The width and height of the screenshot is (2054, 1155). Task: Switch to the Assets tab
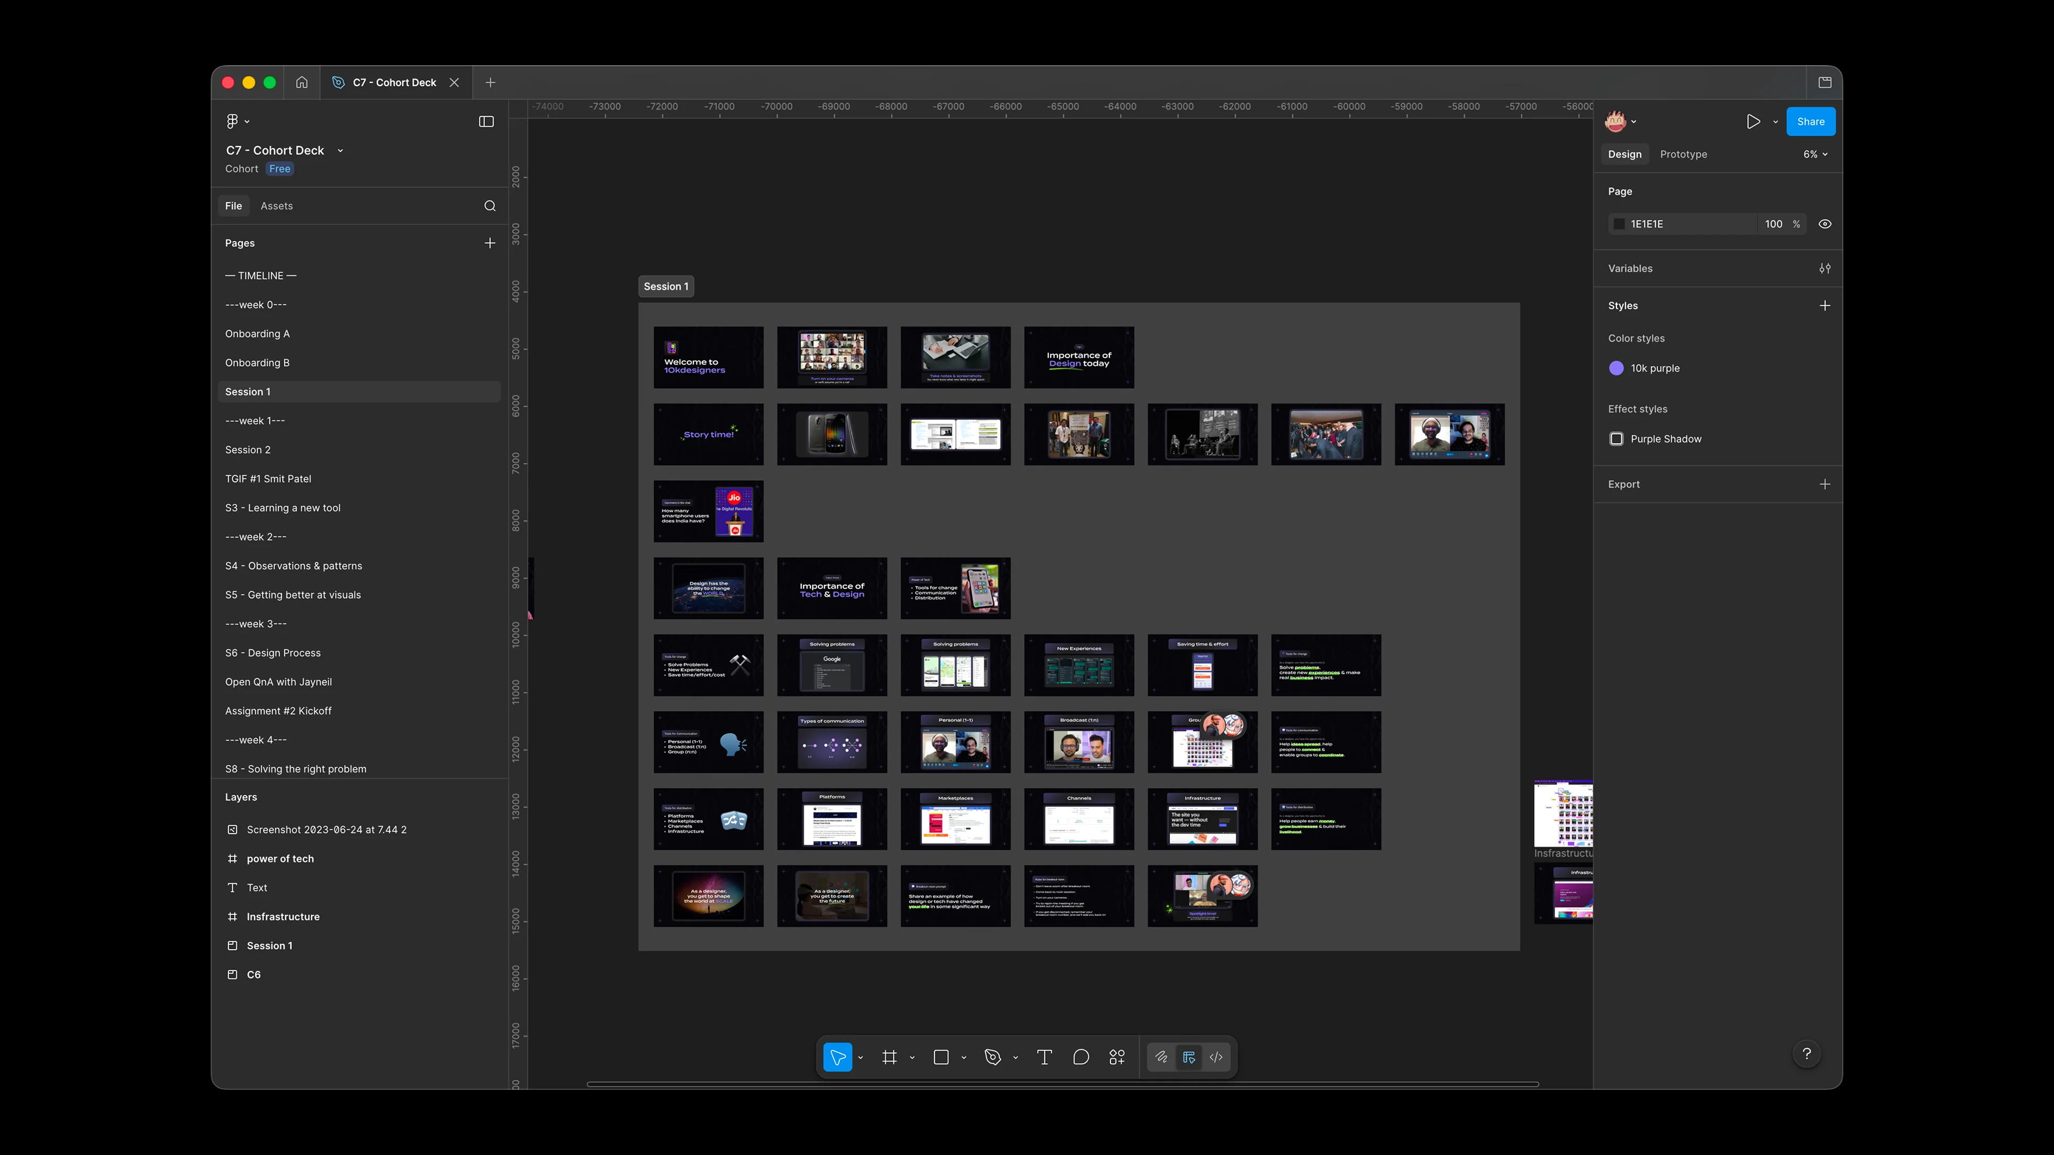(x=277, y=206)
